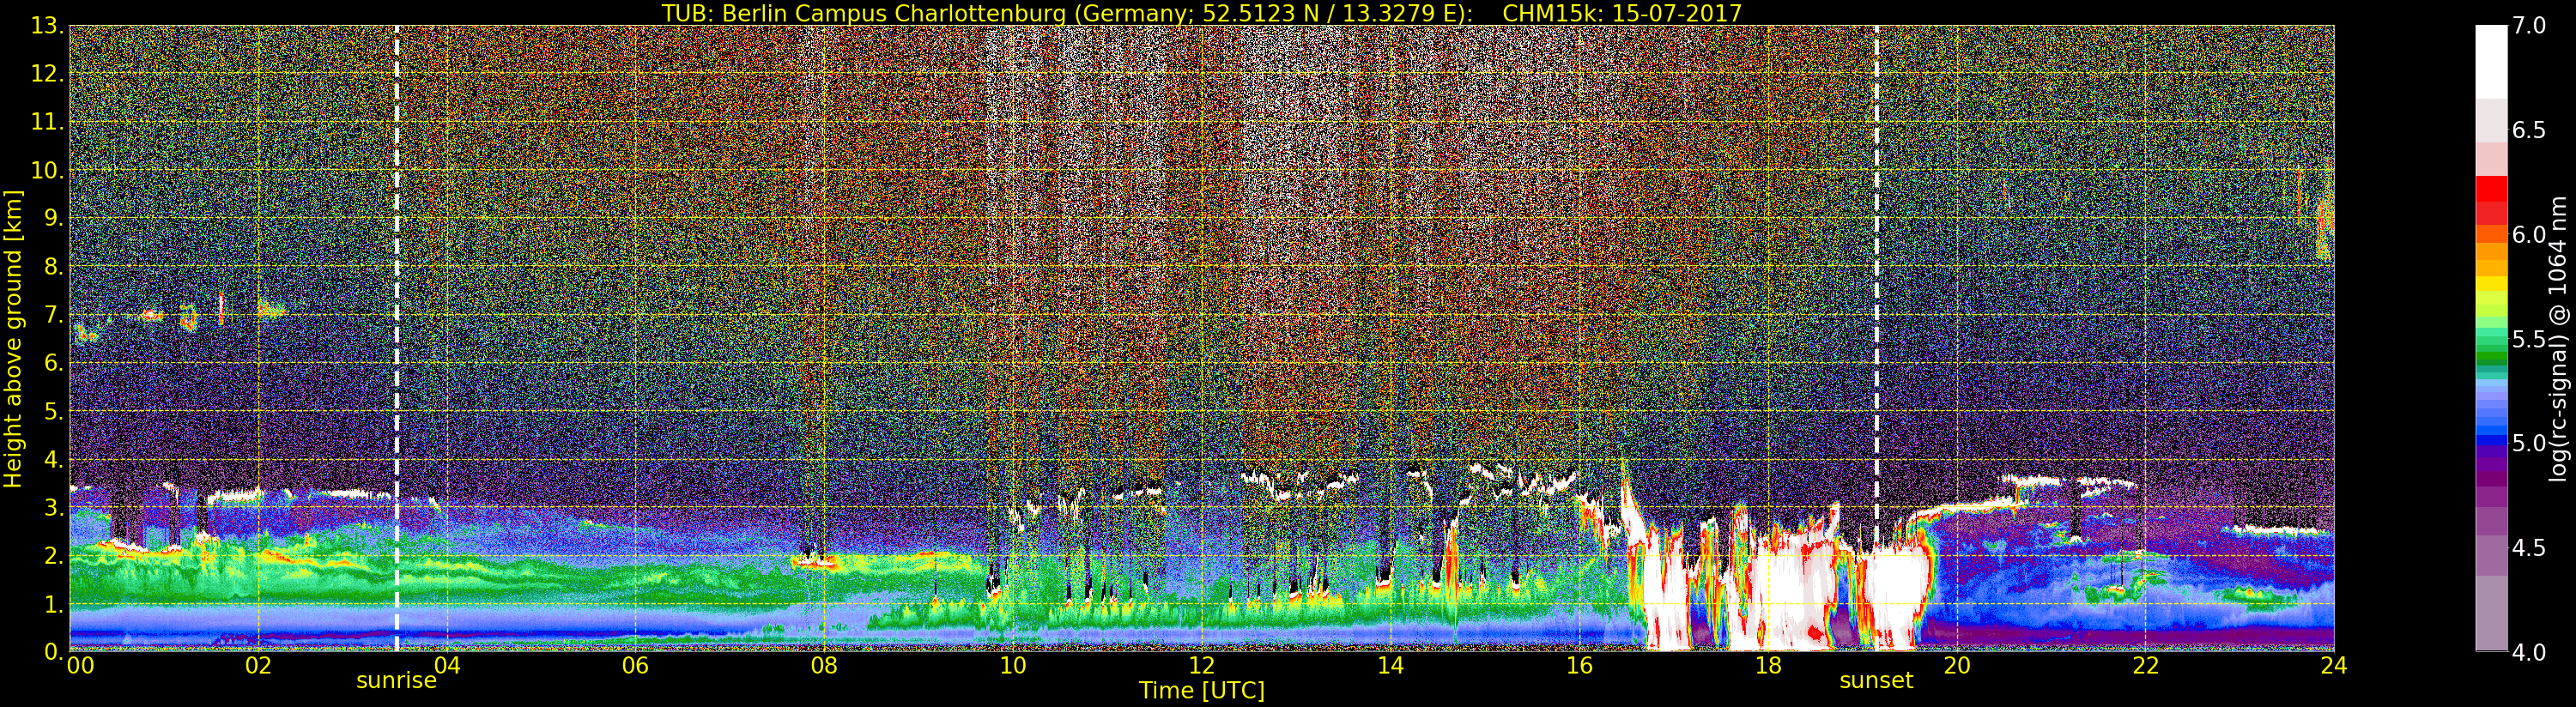
Task: Click the sunset dashed vertical line marker
Action: (1876, 339)
